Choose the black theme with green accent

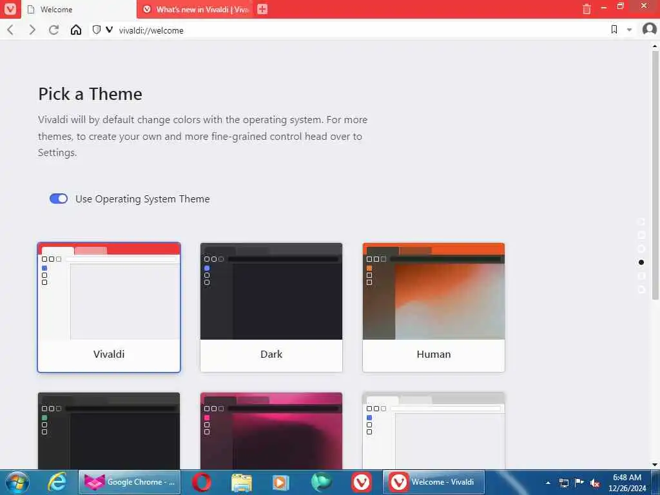pos(109,431)
